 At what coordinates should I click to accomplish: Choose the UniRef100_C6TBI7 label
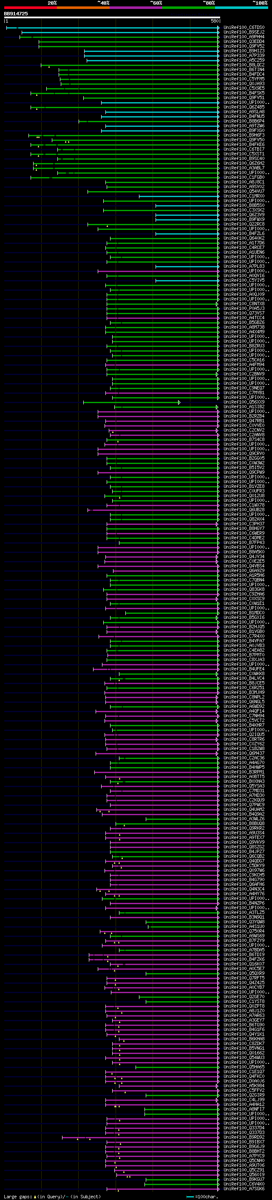[x=244, y=149]
